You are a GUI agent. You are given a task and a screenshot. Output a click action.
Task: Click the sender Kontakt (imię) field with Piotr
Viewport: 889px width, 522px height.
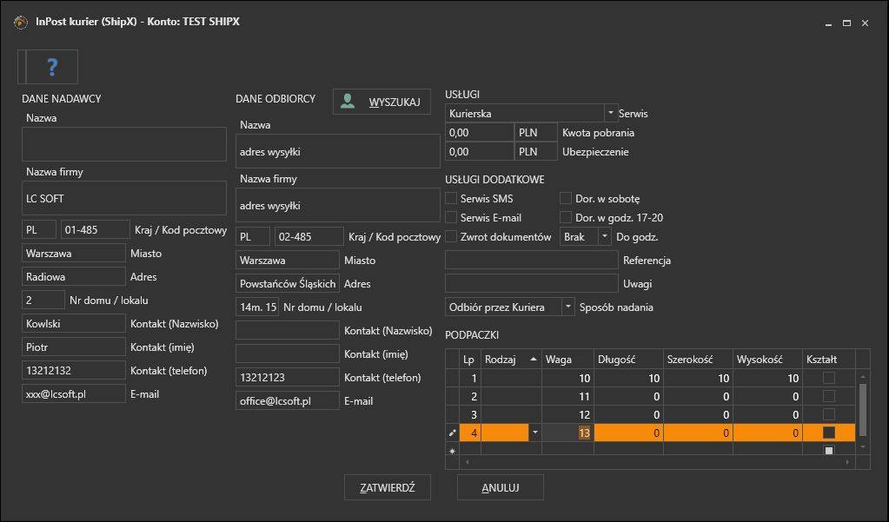pos(74,347)
